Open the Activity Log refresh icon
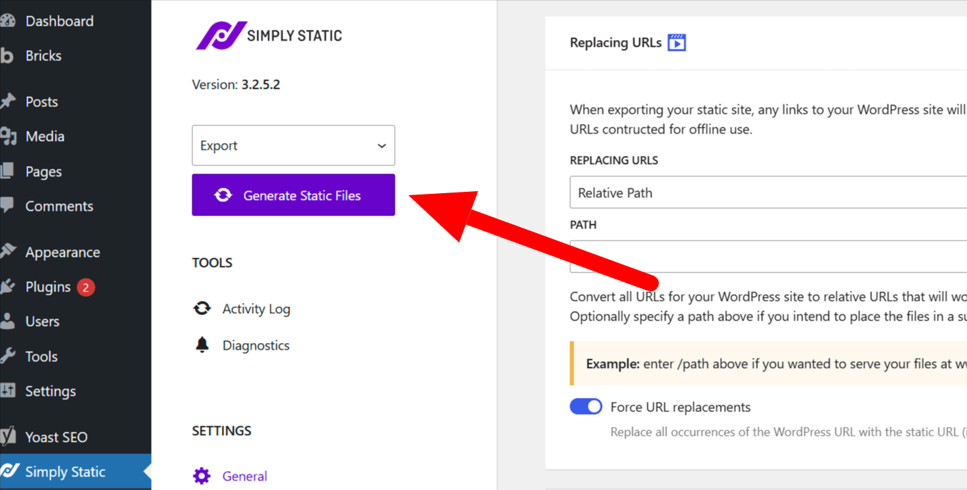The height and width of the screenshot is (490, 967). point(202,308)
